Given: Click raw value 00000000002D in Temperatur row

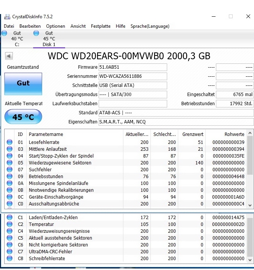Looking at the screenshot, I should (228, 224).
